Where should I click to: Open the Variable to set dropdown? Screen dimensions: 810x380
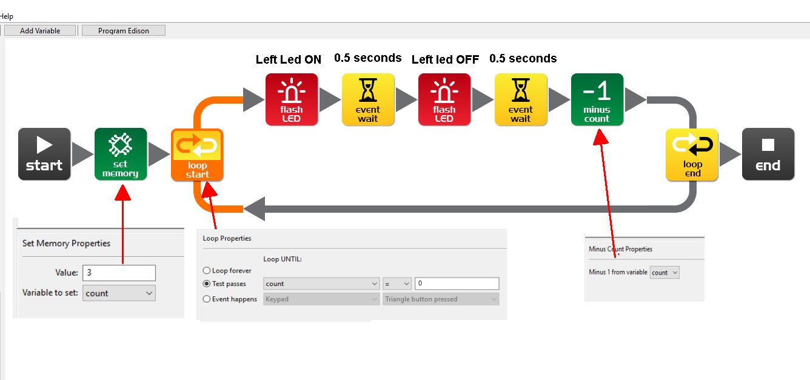pyautogui.click(x=119, y=293)
